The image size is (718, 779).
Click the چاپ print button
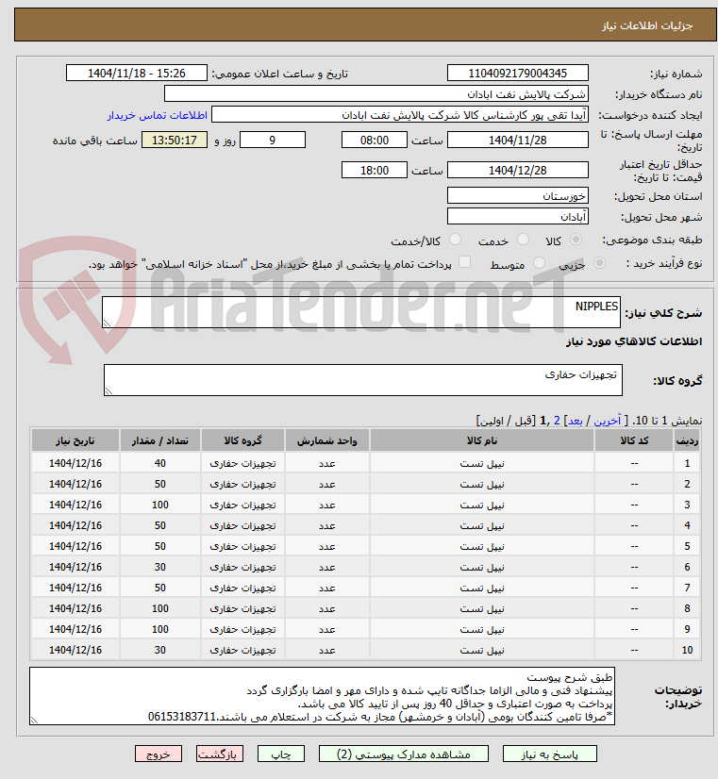281,754
